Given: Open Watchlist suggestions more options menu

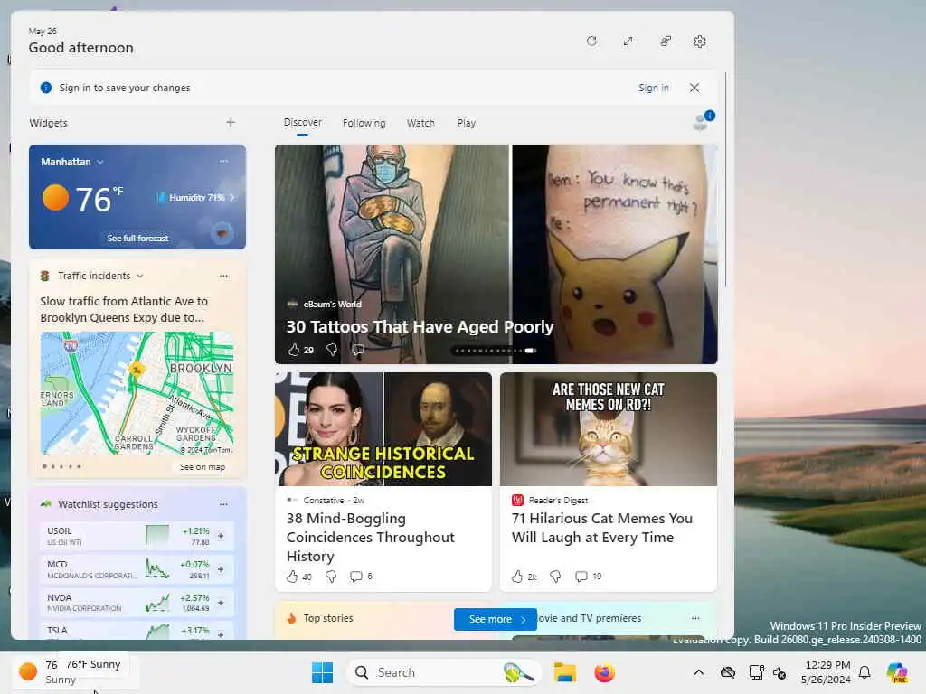Looking at the screenshot, I should (x=223, y=504).
